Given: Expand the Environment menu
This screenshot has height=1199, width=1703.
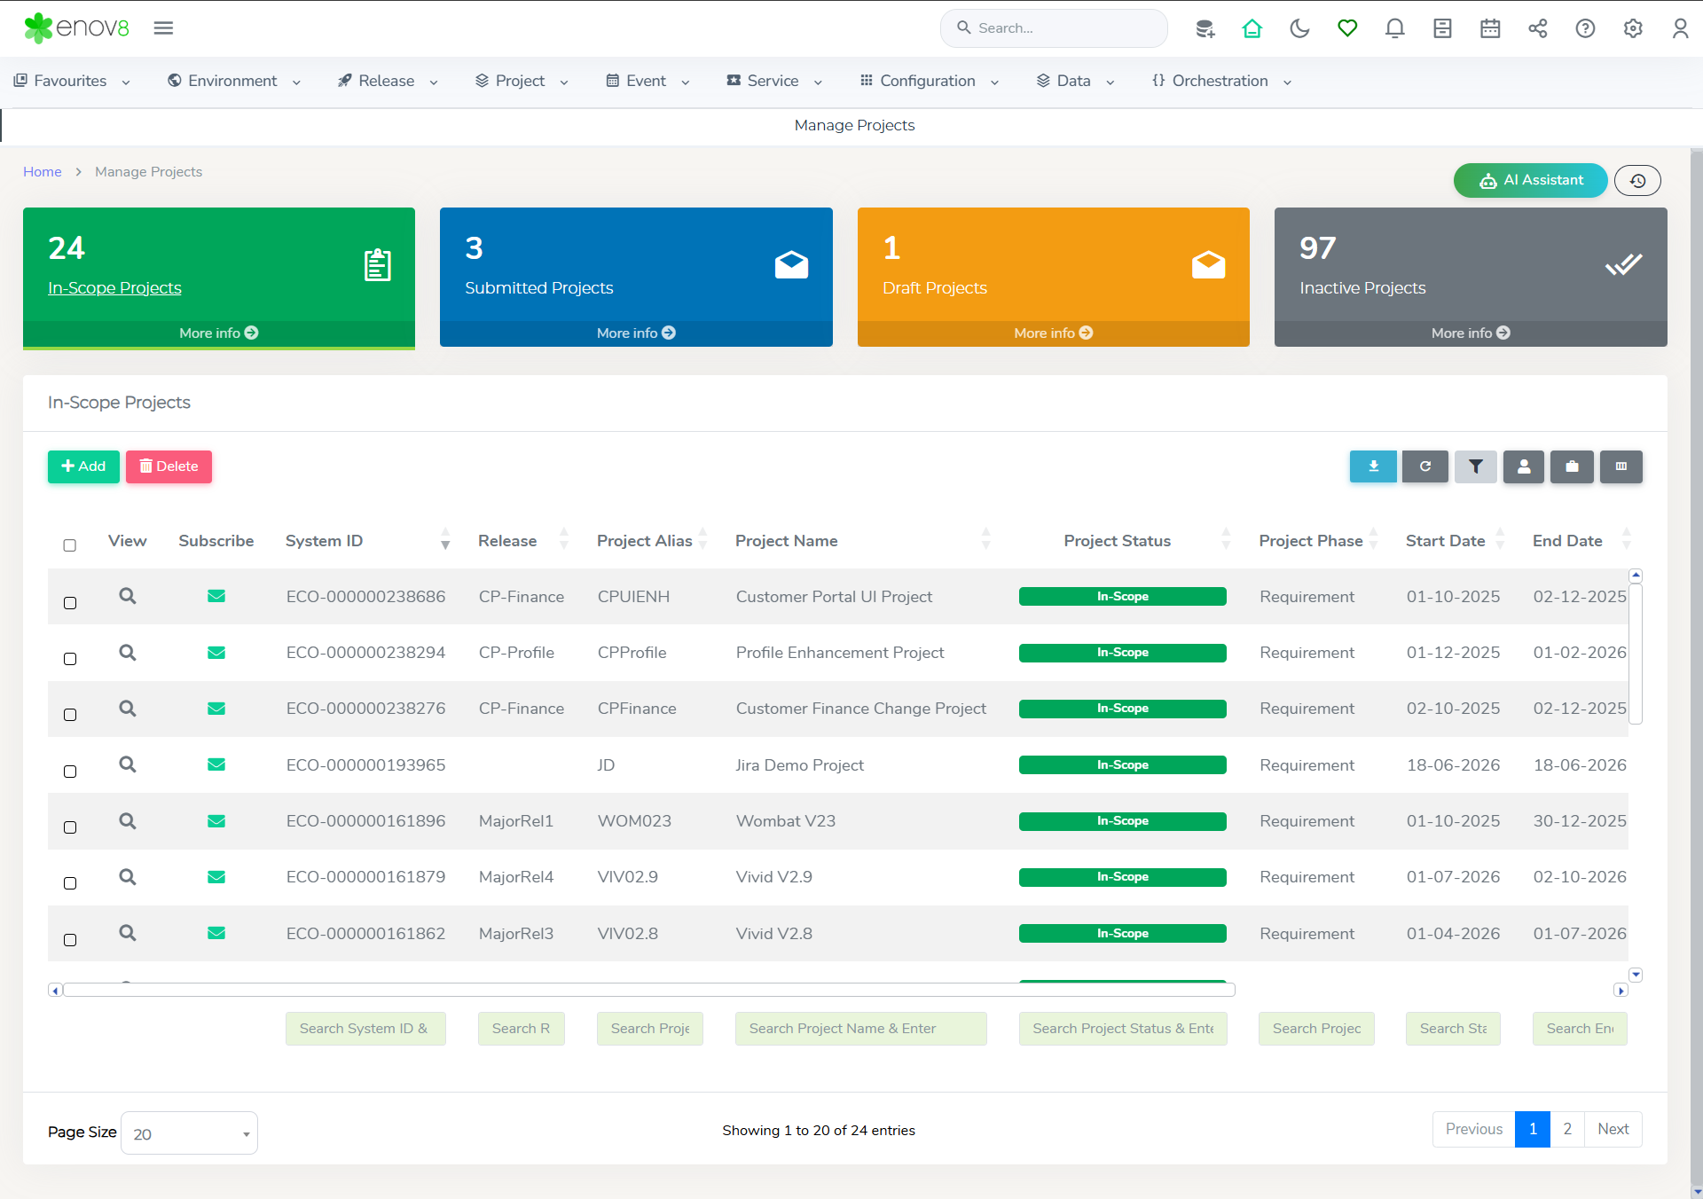Looking at the screenshot, I should point(234,81).
